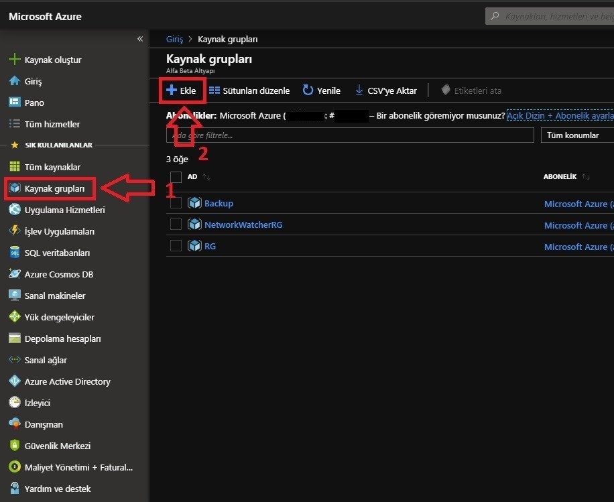Click the top search box for resources
The image size is (614, 502).
click(x=550, y=16)
